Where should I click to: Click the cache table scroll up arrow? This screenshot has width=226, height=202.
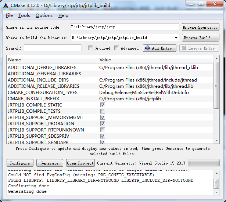pyautogui.click(x=216, y=58)
